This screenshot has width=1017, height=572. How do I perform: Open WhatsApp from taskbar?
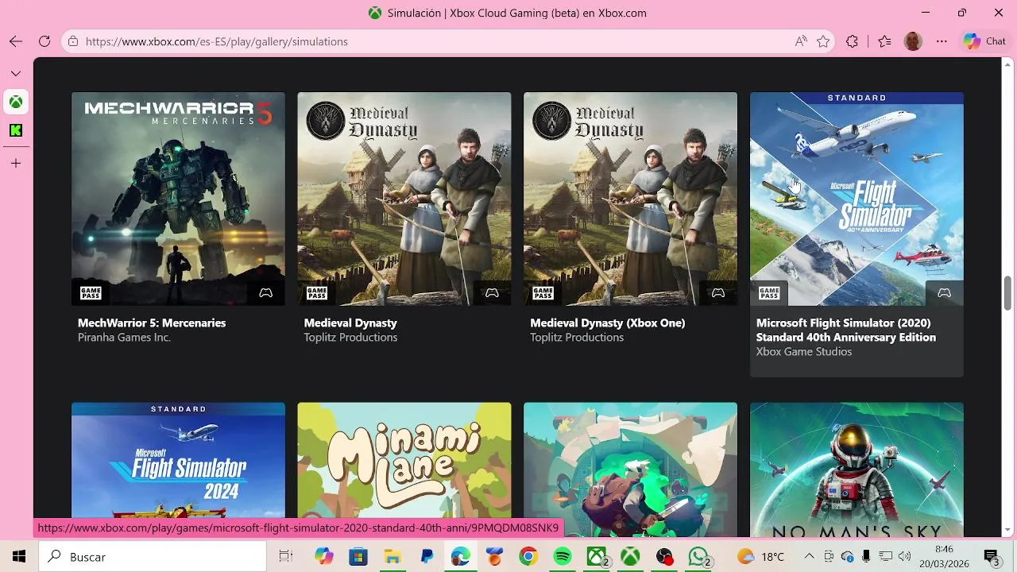point(699,557)
